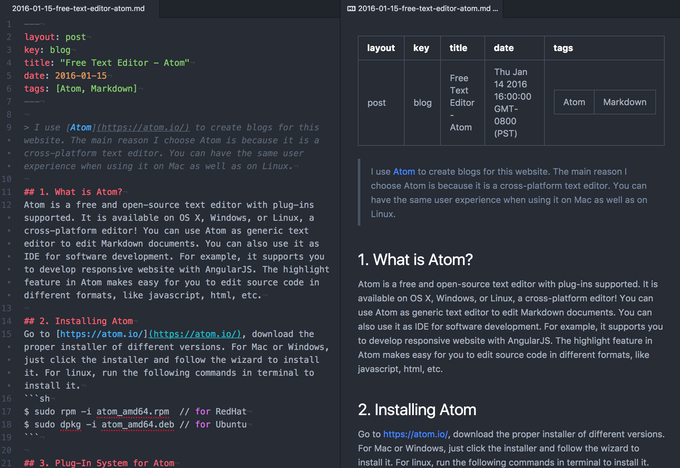Click the '2. Installing Atom' preview heading
The height and width of the screenshot is (468, 680).
pyautogui.click(x=417, y=410)
